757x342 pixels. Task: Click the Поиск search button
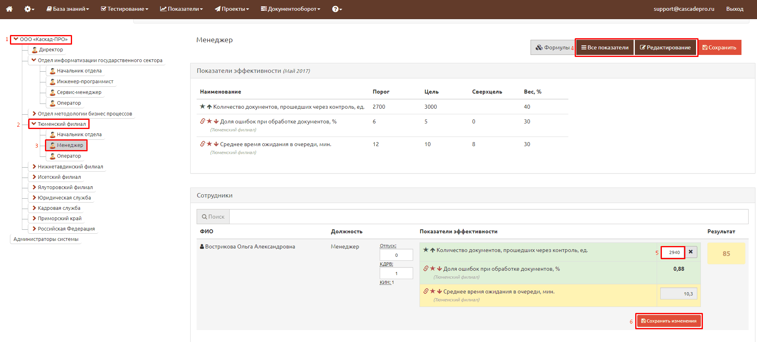pyautogui.click(x=213, y=217)
